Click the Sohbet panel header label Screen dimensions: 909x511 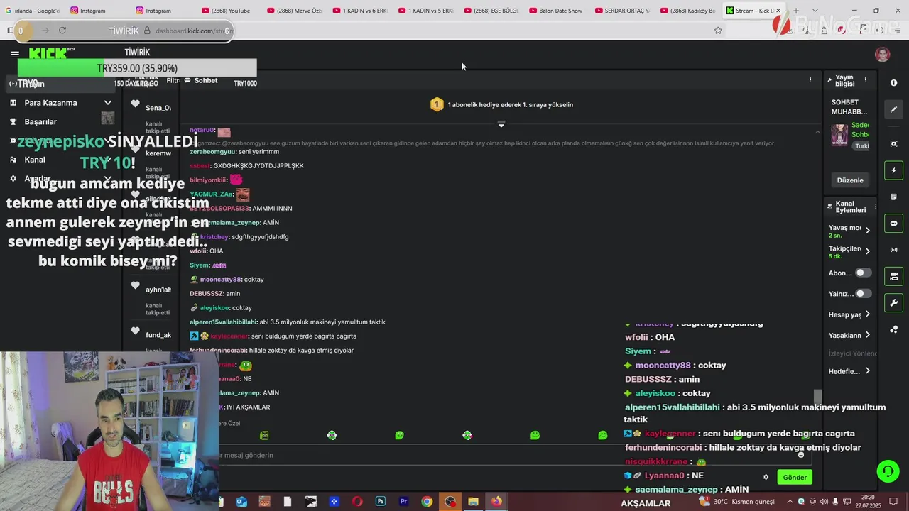coord(206,80)
